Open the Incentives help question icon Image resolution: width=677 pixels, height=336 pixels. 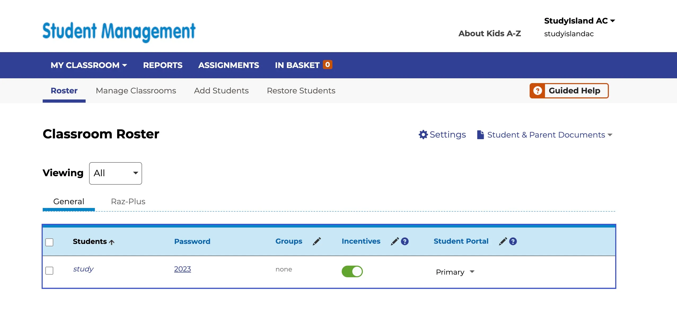pyautogui.click(x=405, y=241)
